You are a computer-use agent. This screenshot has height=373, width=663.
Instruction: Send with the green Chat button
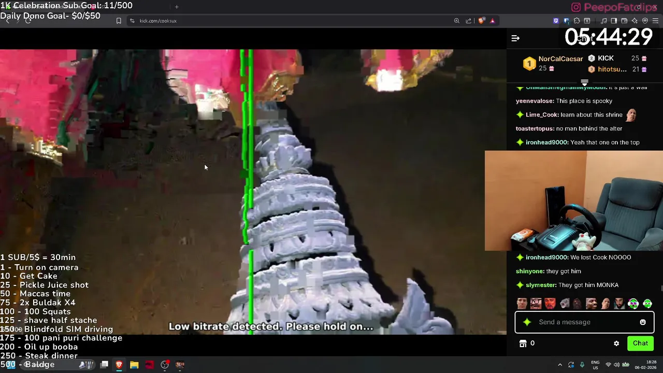click(640, 343)
